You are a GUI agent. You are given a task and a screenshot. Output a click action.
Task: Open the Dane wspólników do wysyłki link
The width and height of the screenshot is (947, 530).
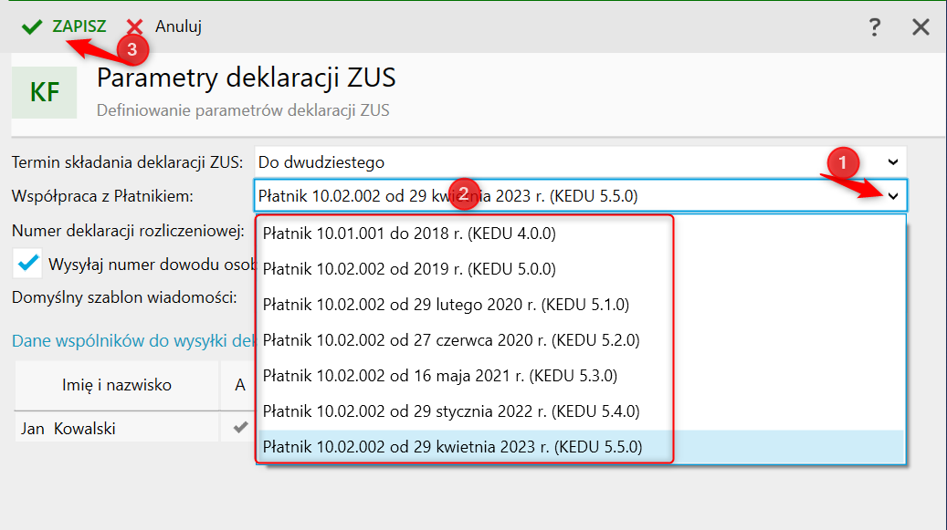[132, 340]
